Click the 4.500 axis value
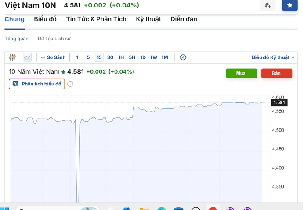 (278, 130)
